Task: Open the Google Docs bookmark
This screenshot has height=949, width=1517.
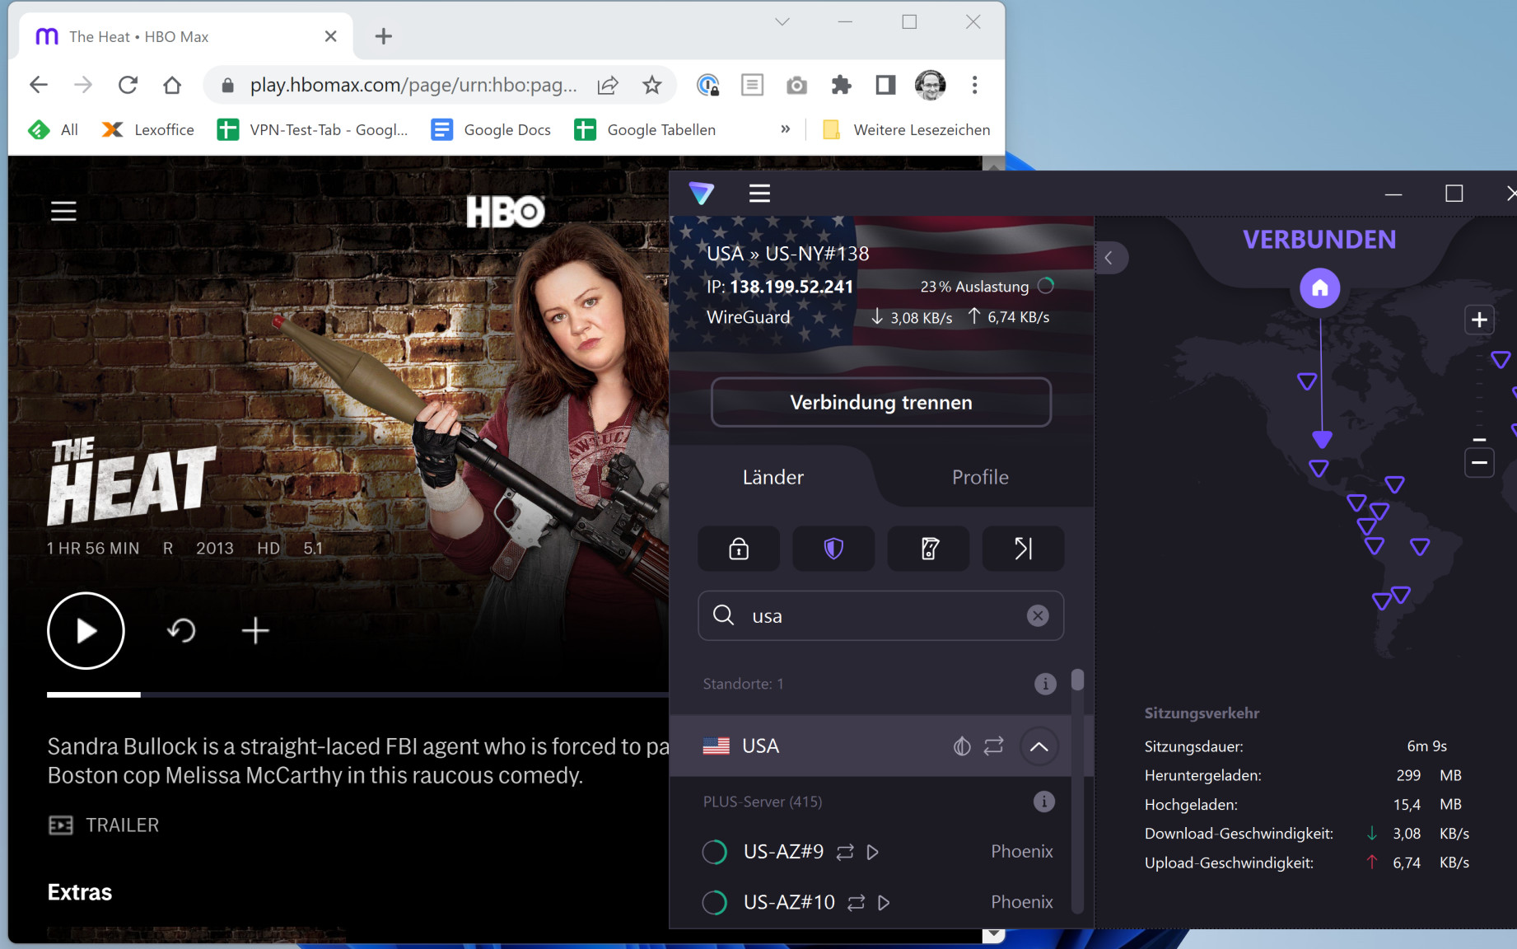Action: [491, 129]
